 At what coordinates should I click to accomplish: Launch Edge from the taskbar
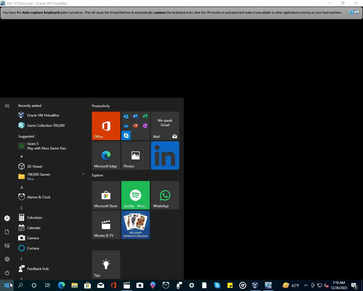61,285
